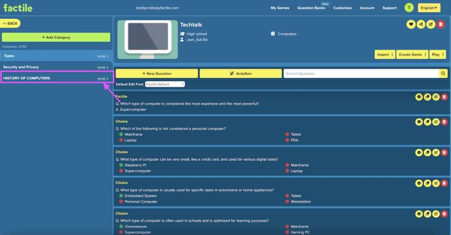Open point value icon for Embedded System question
The width and height of the screenshot is (451, 235).
point(419,183)
